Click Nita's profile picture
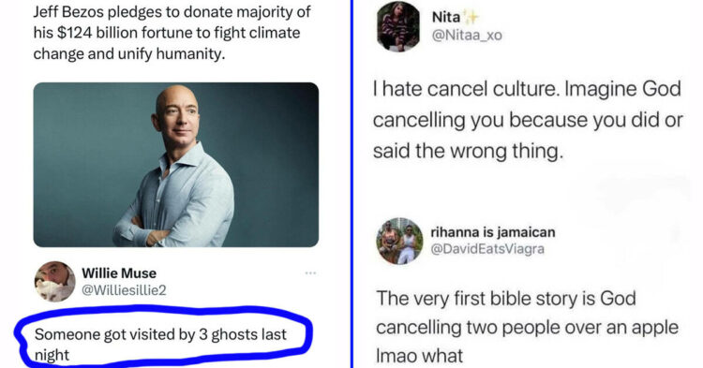 pyautogui.click(x=398, y=26)
